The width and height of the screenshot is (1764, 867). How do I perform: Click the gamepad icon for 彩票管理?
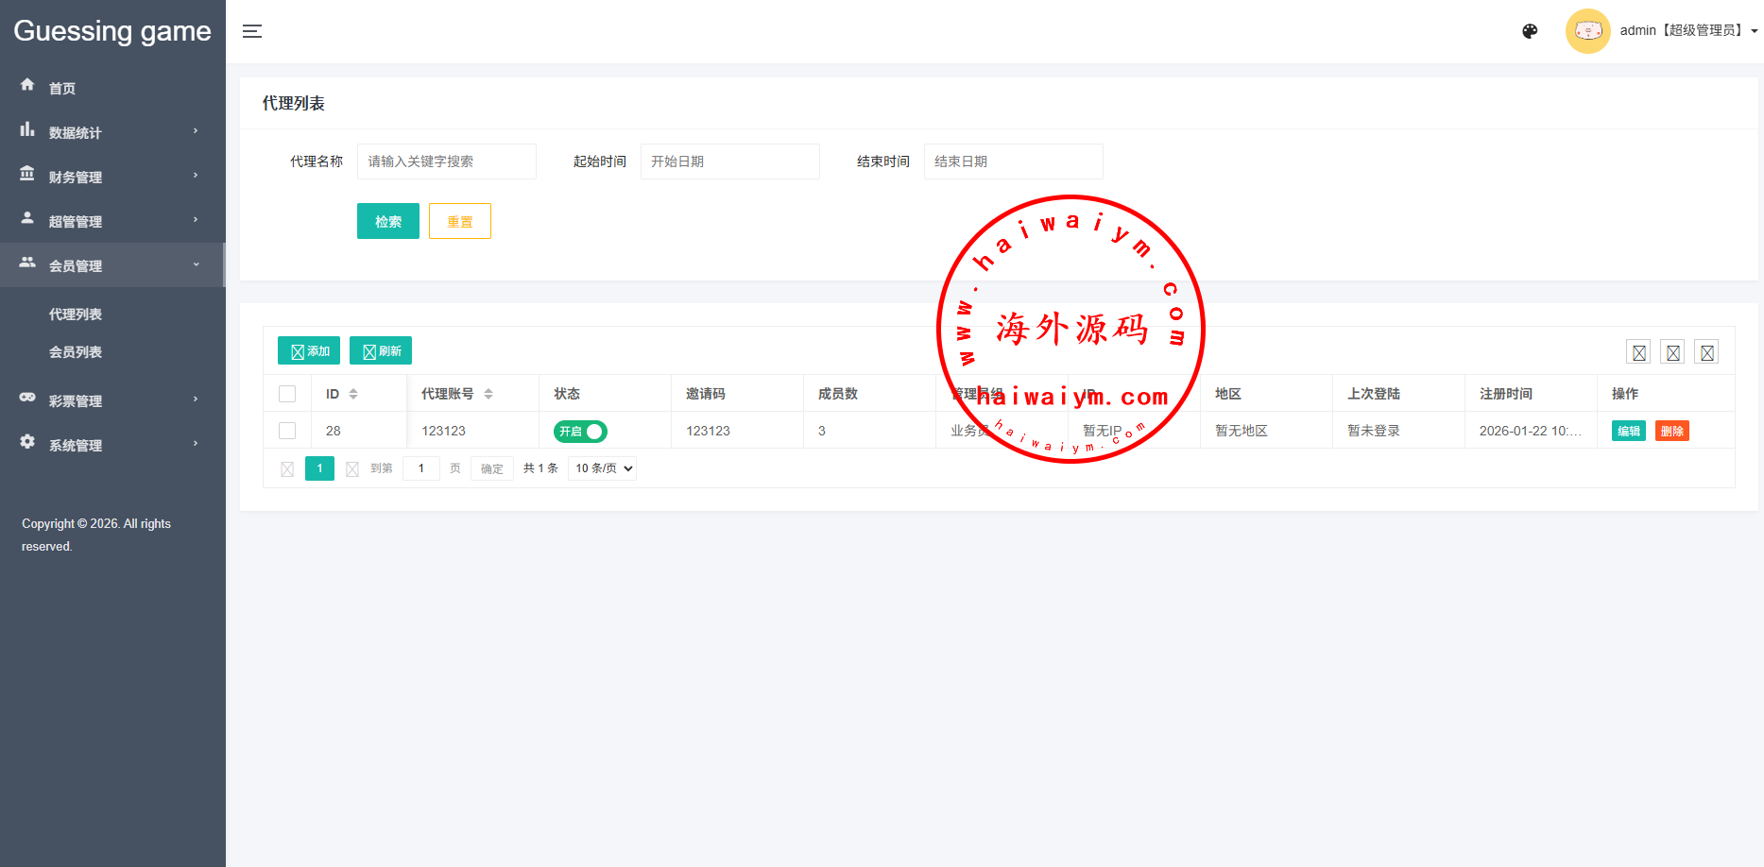(27, 398)
